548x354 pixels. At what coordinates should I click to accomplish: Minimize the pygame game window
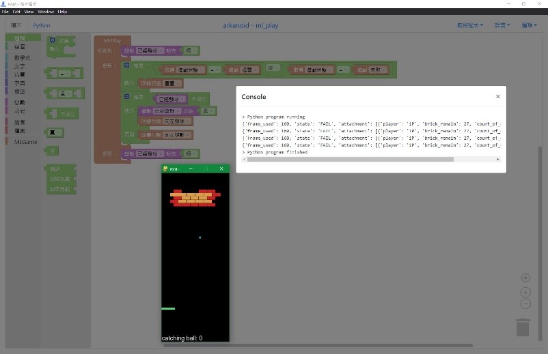pyautogui.click(x=191, y=168)
